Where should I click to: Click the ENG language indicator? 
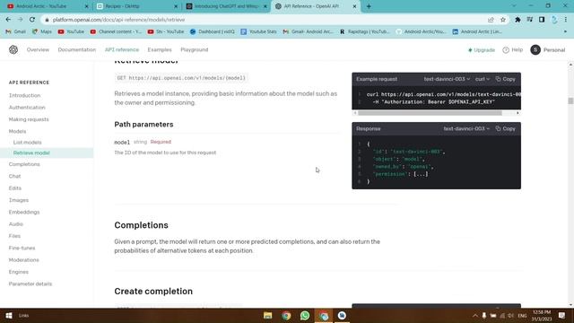(x=522, y=316)
